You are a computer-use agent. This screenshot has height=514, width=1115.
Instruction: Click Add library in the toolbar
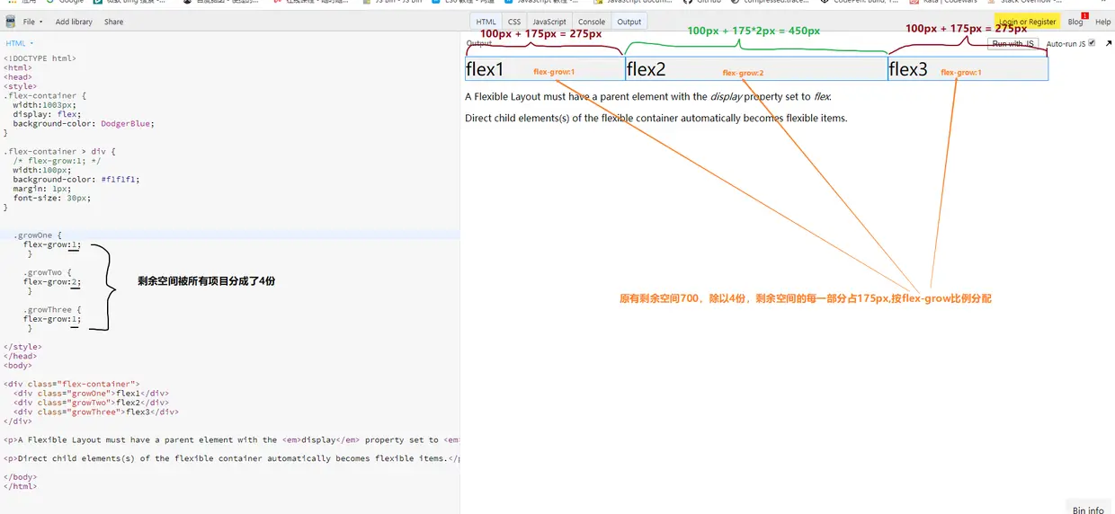pyautogui.click(x=74, y=22)
